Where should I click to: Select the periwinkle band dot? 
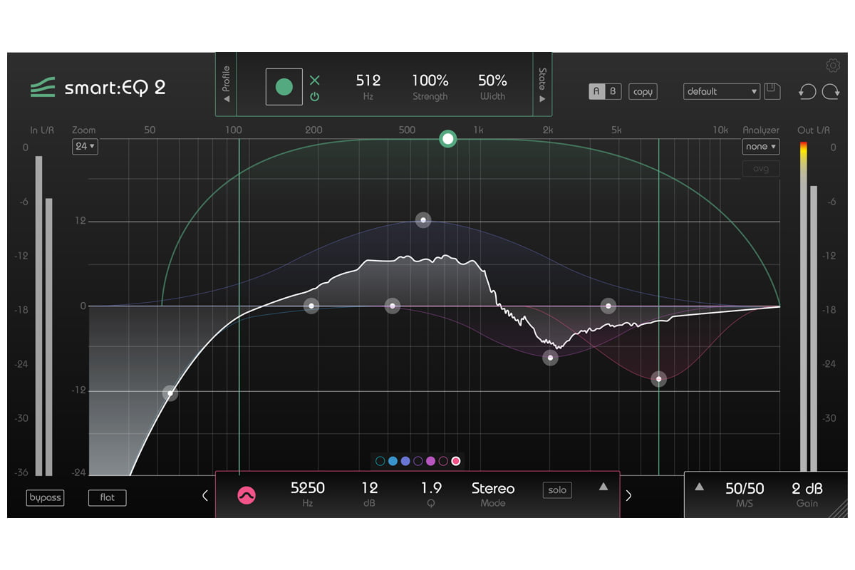point(405,461)
